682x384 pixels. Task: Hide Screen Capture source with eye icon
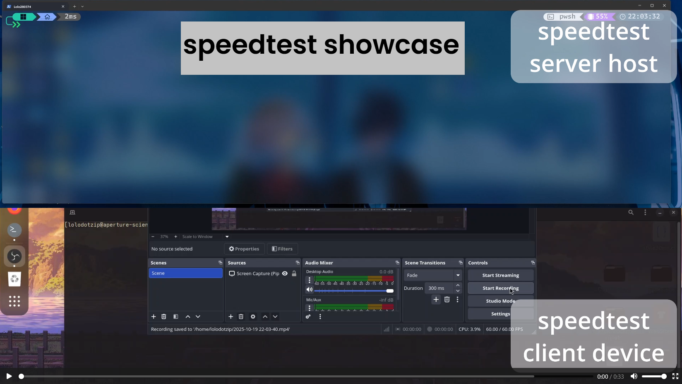pyautogui.click(x=285, y=274)
